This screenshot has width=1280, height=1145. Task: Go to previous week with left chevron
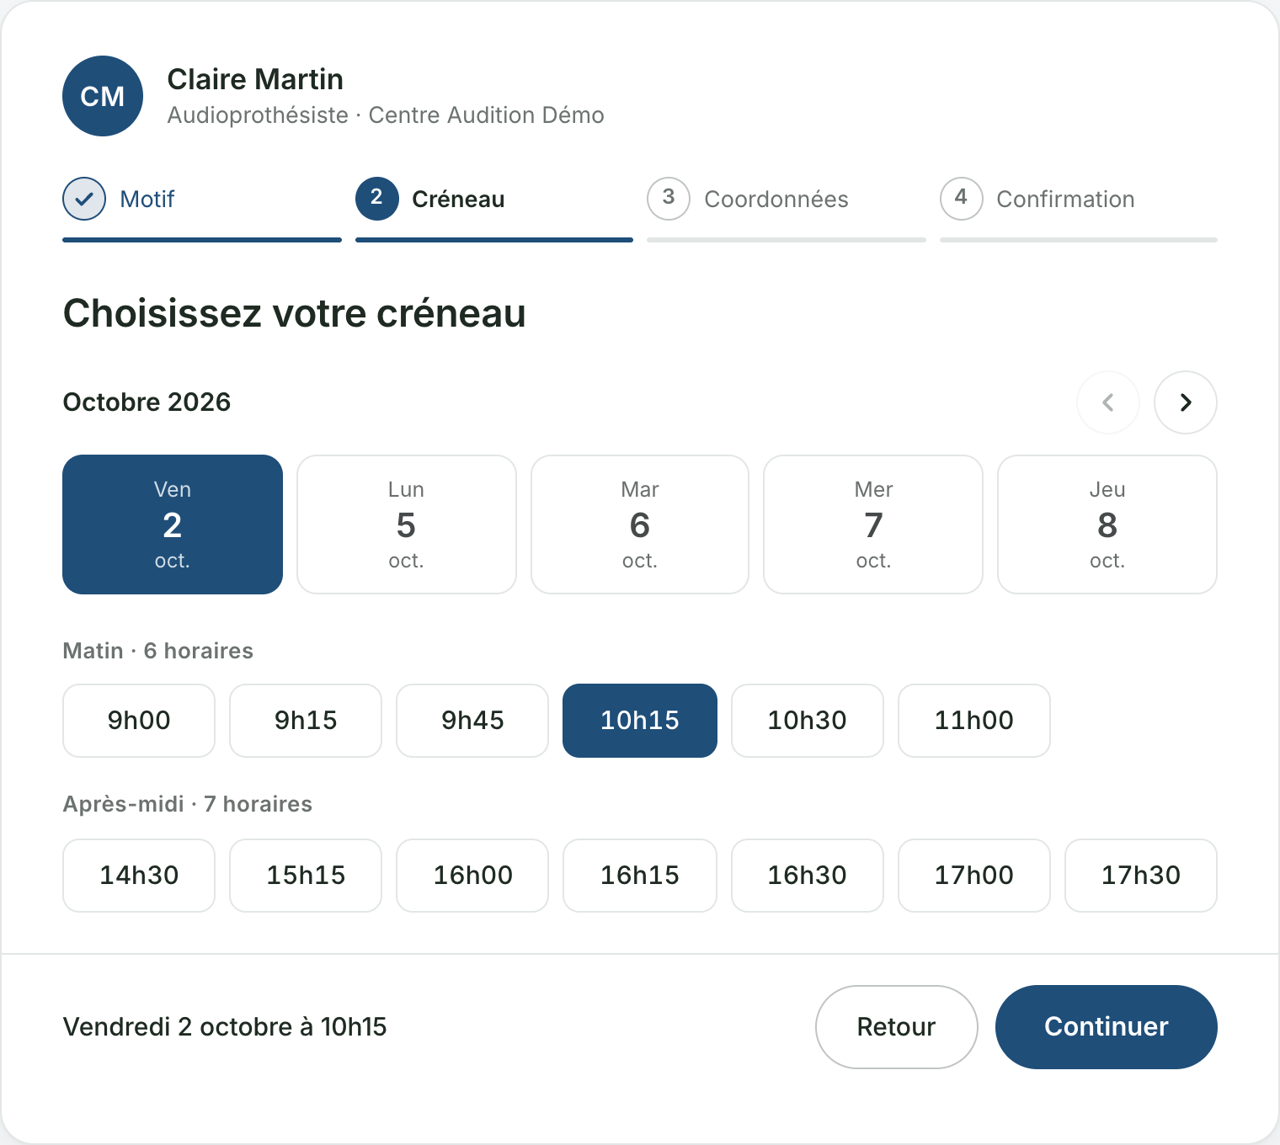coord(1108,402)
